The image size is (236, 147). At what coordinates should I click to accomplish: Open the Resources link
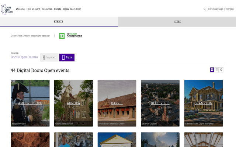pos(47,9)
